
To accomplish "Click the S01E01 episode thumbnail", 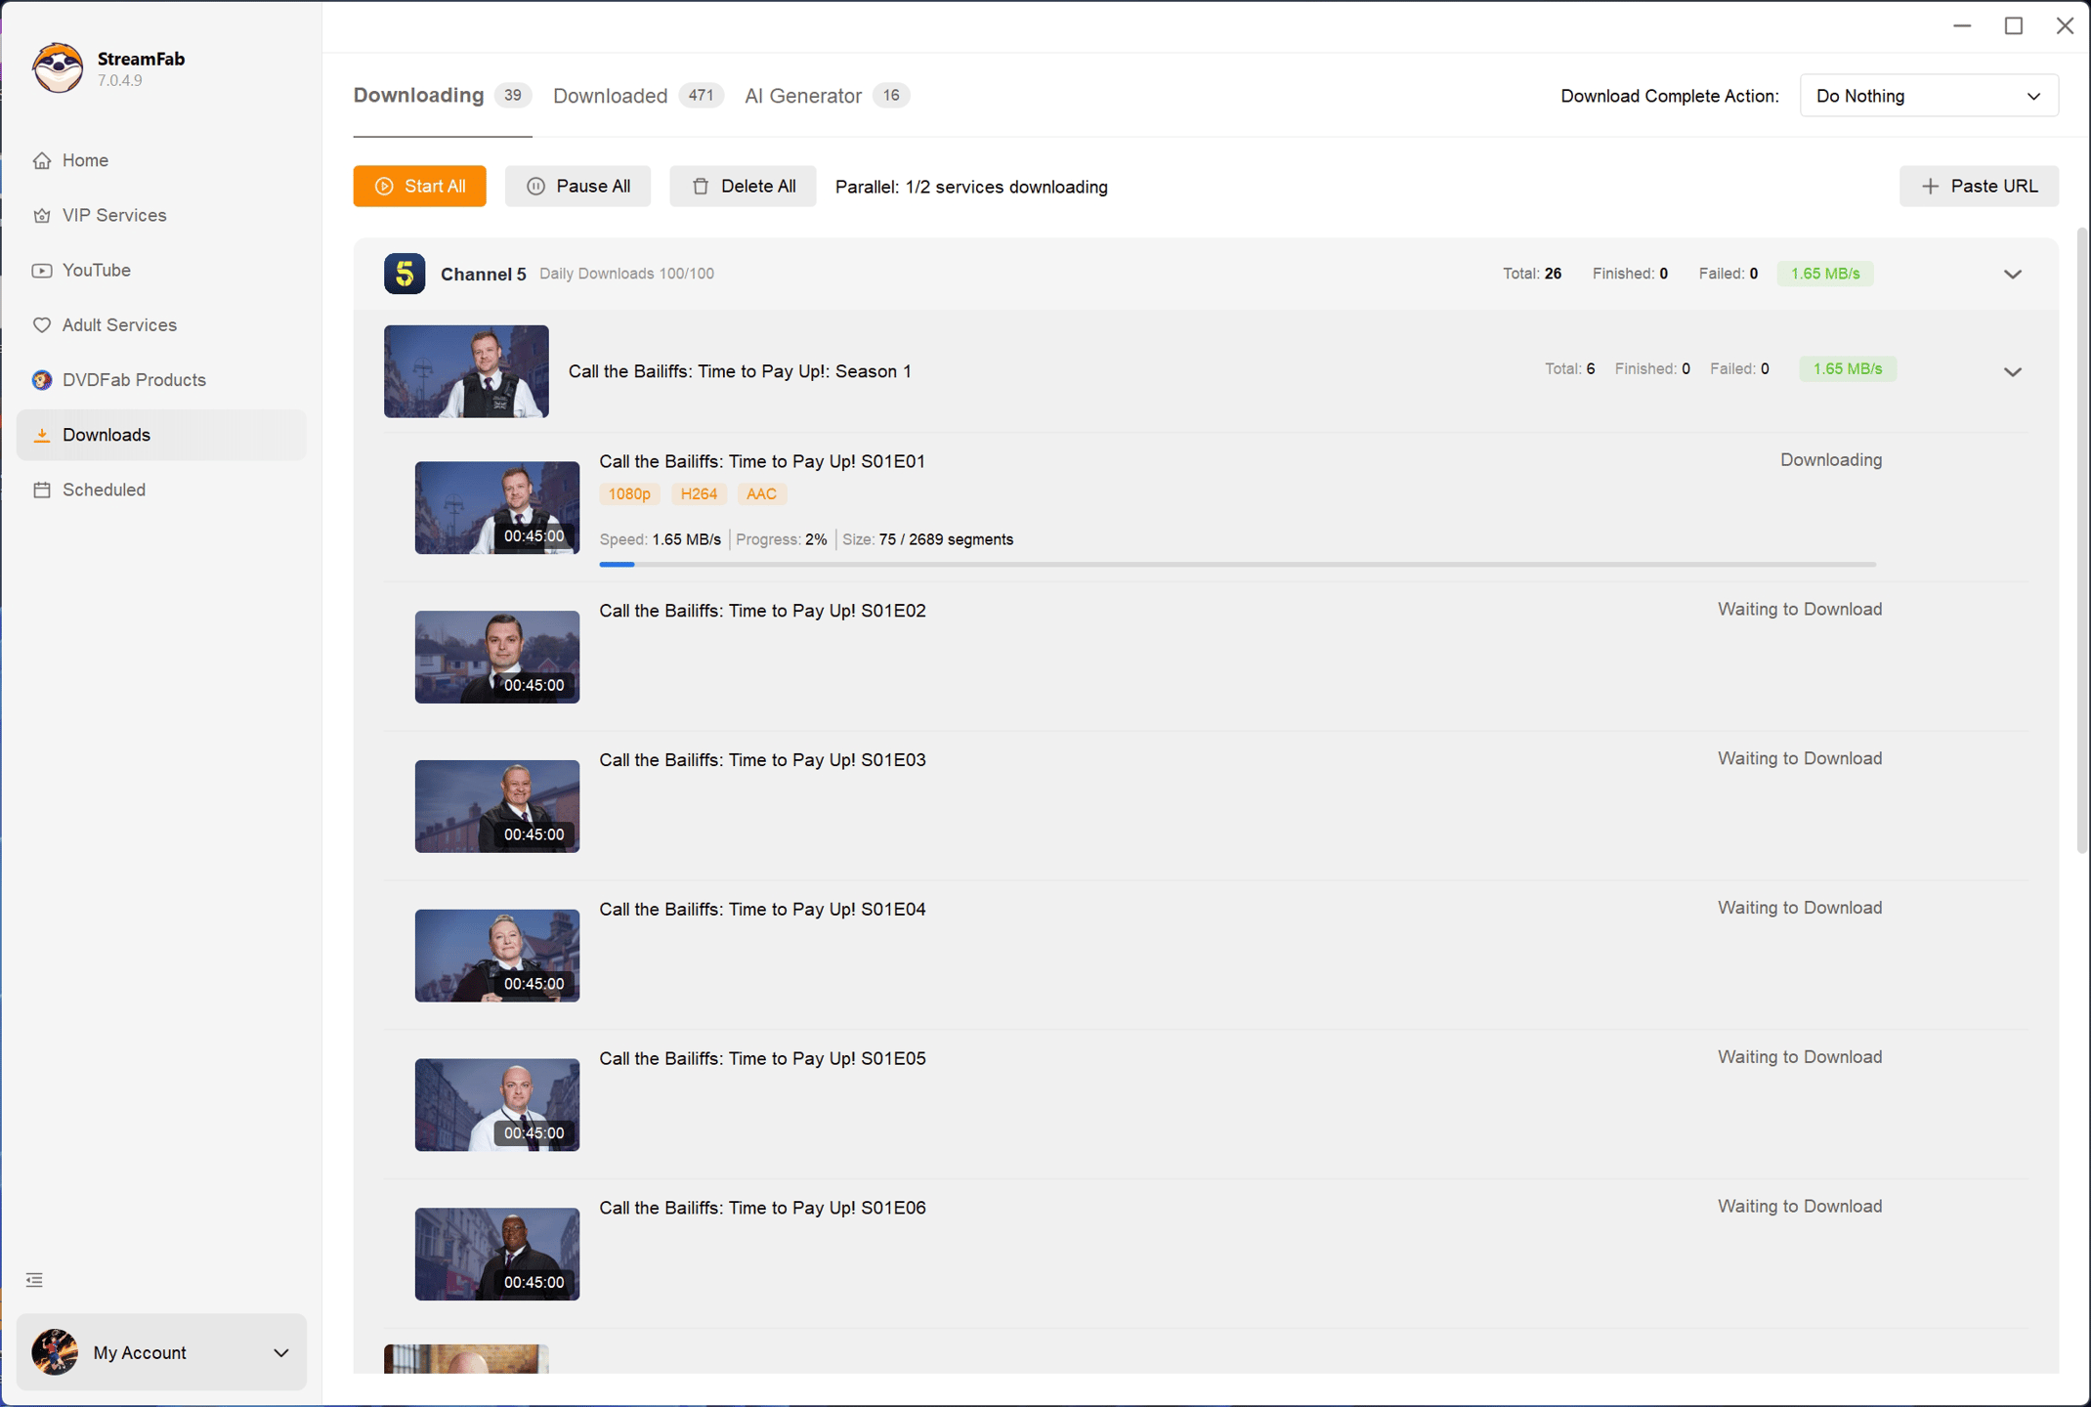I will (x=496, y=508).
